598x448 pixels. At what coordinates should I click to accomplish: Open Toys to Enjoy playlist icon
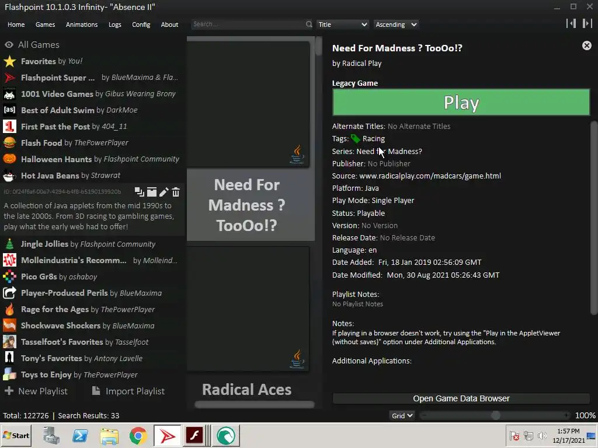point(9,375)
